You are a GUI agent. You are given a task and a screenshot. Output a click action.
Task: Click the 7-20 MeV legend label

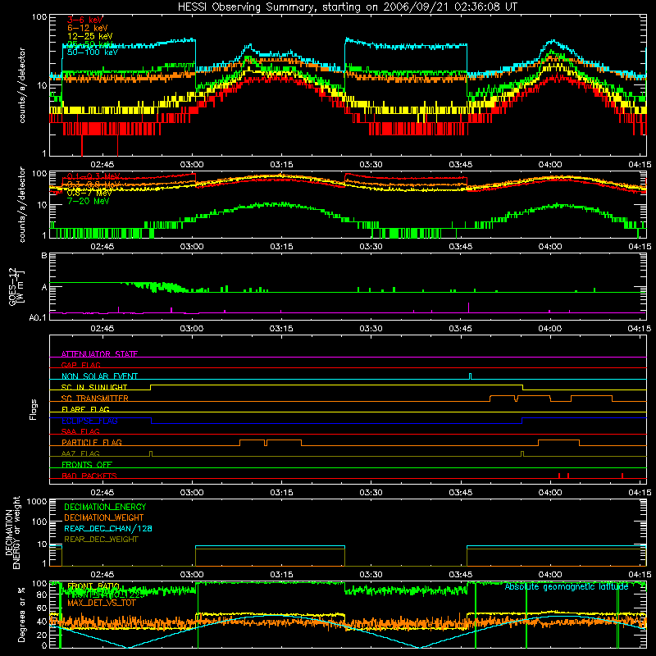[x=89, y=201]
